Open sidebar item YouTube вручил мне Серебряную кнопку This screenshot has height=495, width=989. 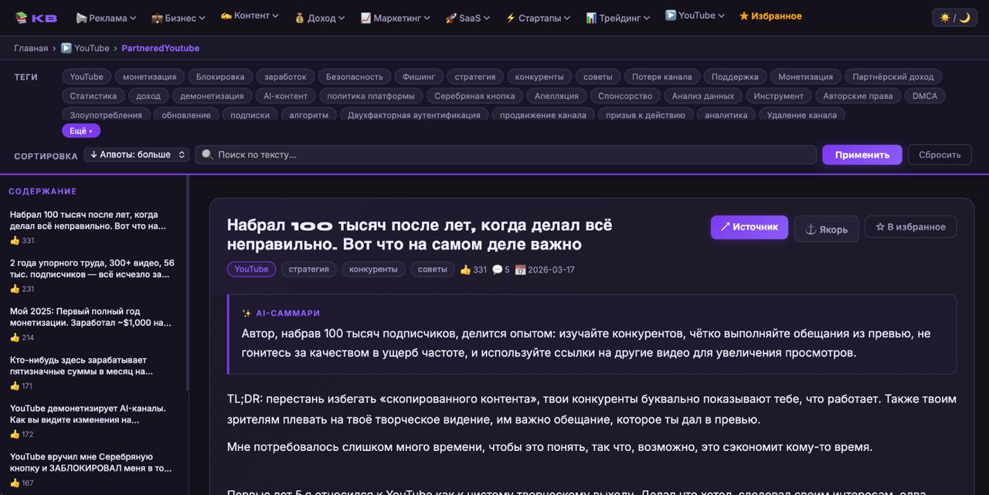91,463
